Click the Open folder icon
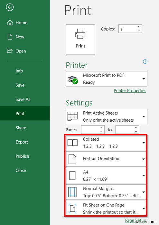The image size is (159, 225). click(x=10, y=51)
